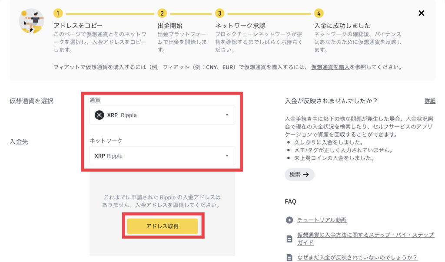The image size is (445, 262).
Task: Click the step 4 circle icon
Action: point(319,13)
